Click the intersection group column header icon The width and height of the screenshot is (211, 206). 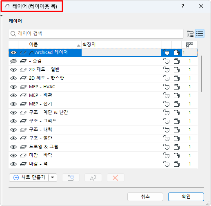click(189, 45)
